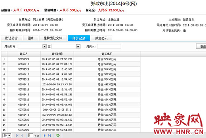Open the start bidding time dropdown arrow
This screenshot has height=138, width=206.
(45, 47)
